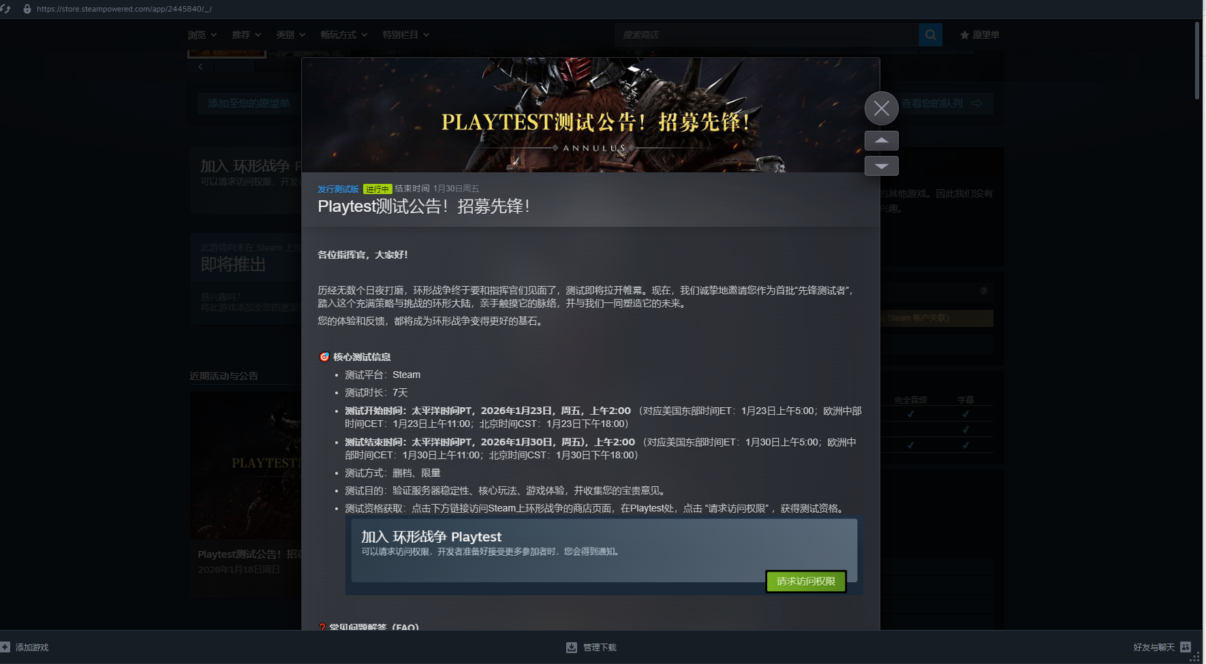Click the greeting 各位指挥官，大家好！
This screenshot has height=664, width=1206.
coord(362,255)
